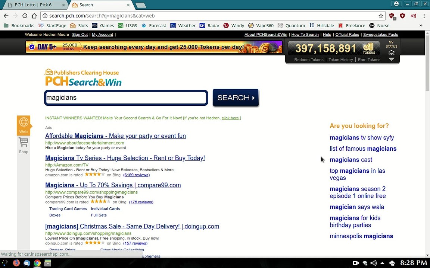Open the Sweepstakes Facts link

[381, 35]
